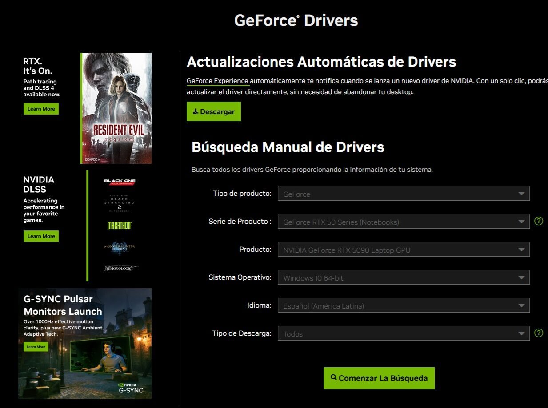548x408 pixels.
Task: Click Learn More in the G-SYNC Pulsar banner
Action: point(36,347)
